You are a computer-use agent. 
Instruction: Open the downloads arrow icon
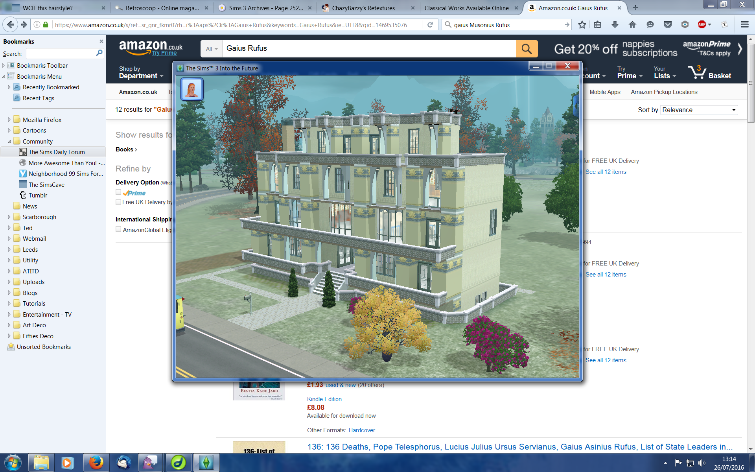coord(615,25)
